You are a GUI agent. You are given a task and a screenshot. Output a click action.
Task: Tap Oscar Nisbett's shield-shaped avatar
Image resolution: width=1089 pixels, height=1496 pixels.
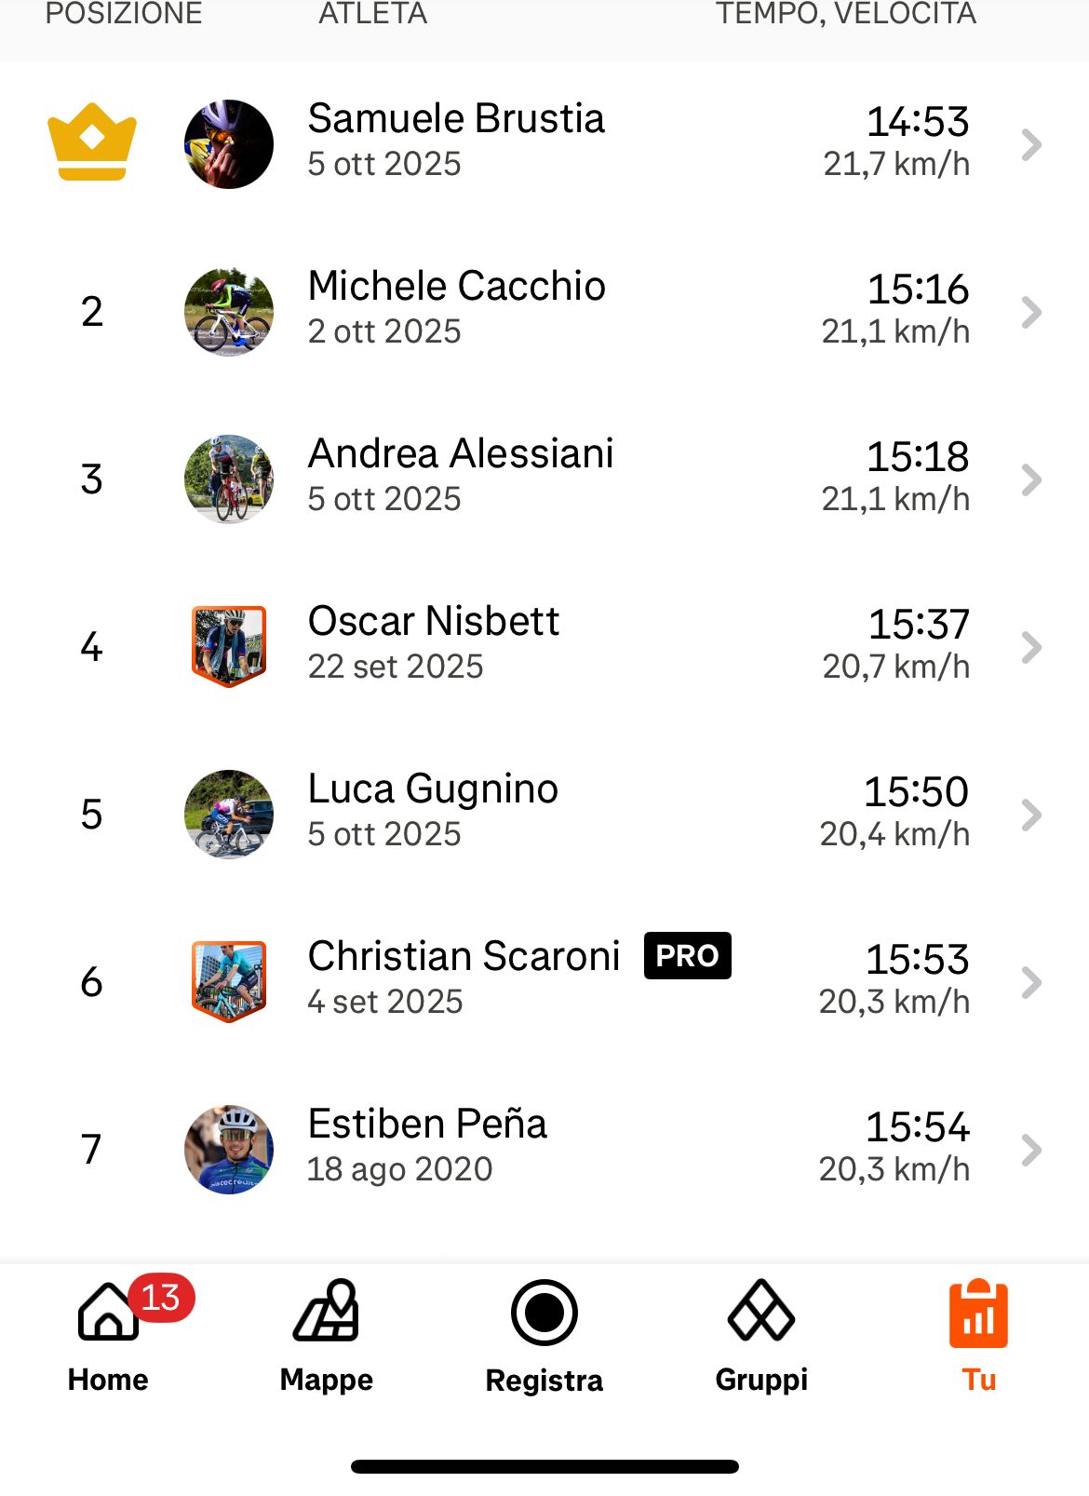(x=229, y=646)
